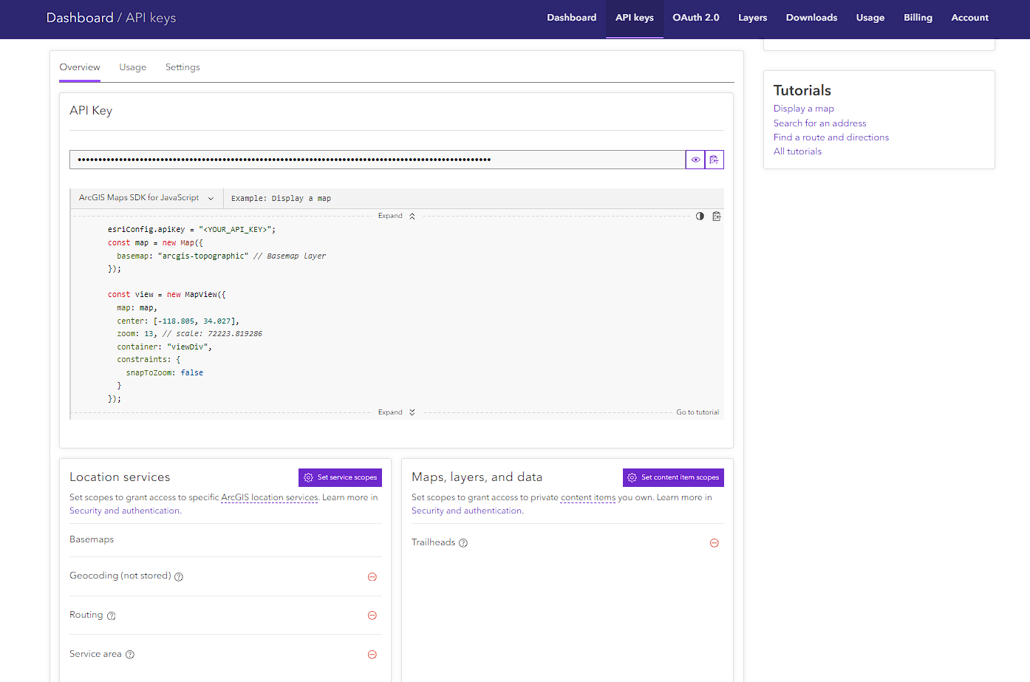The image size is (1030, 682).
Task: Open Find a route and directions tutorial
Action: click(x=831, y=137)
